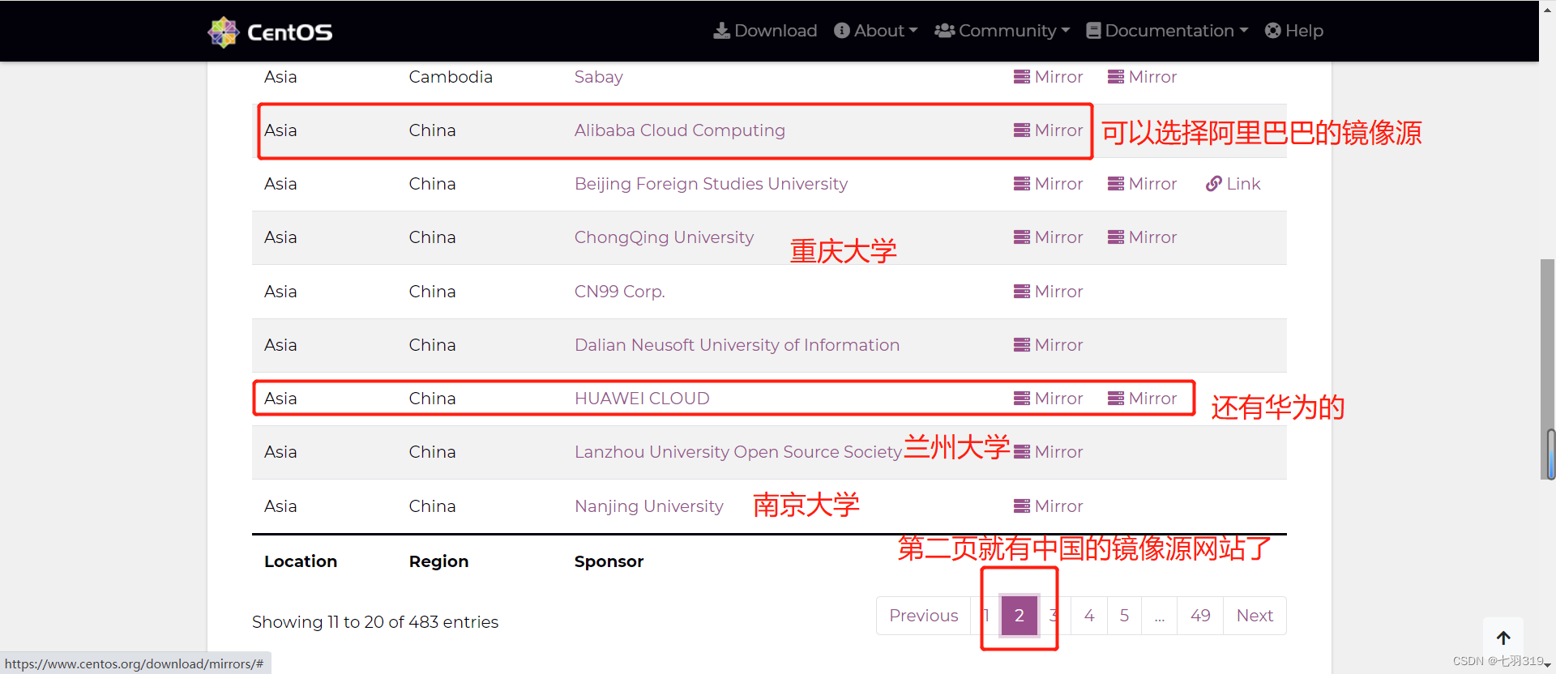
Task: Click second Mirror link for Beijing Foreign Studies University
Action: click(1142, 184)
